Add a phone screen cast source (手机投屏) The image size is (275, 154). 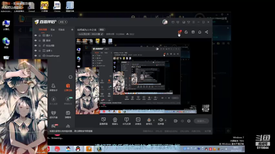coord(126,121)
